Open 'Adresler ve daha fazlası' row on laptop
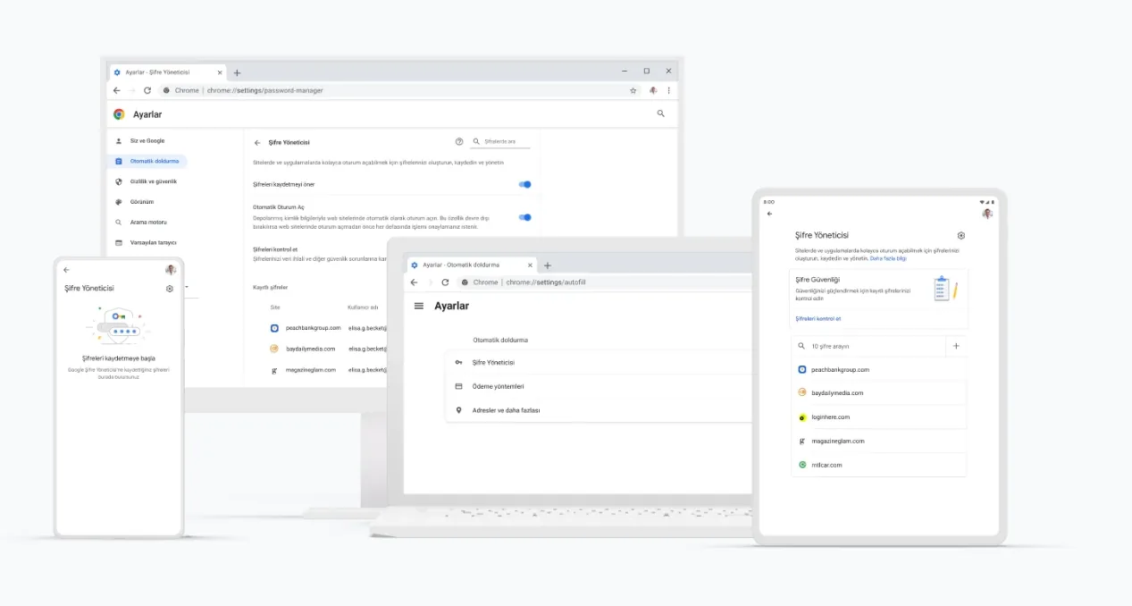 (599, 410)
